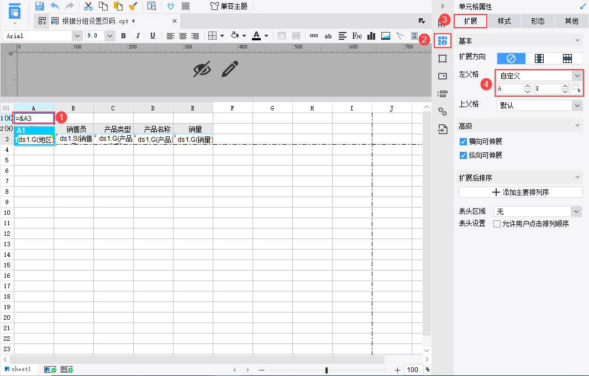Toggle the 纵向可伸展 checkbox

463,155
